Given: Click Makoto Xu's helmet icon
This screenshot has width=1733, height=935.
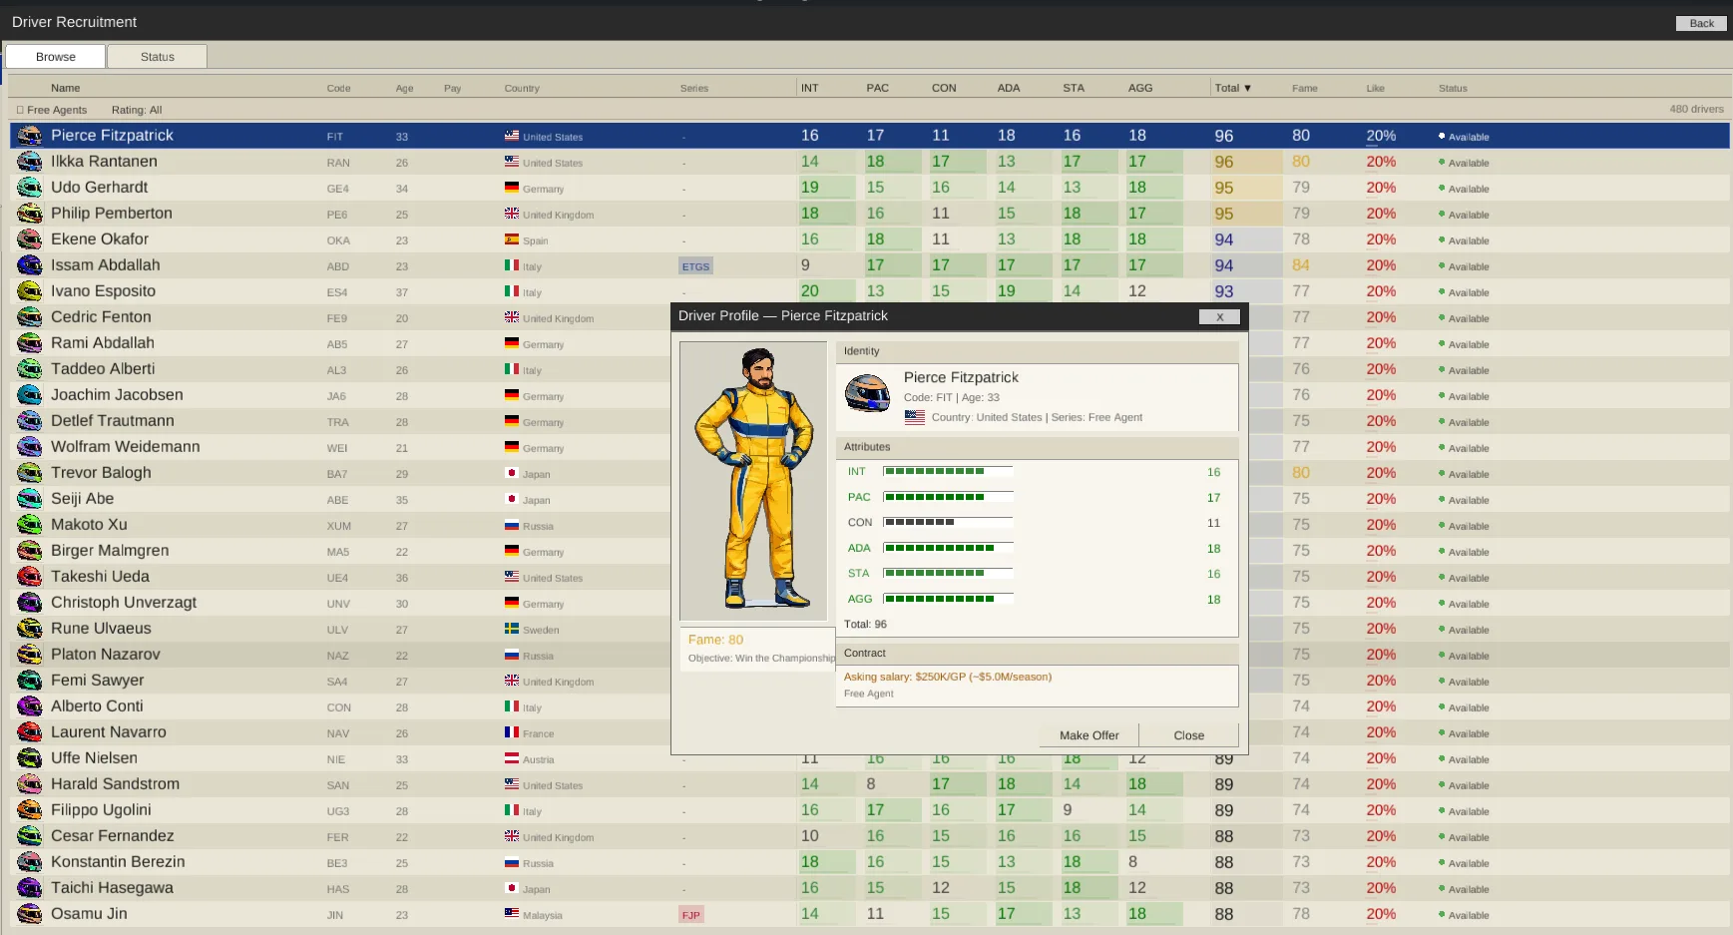Looking at the screenshot, I should point(28,525).
